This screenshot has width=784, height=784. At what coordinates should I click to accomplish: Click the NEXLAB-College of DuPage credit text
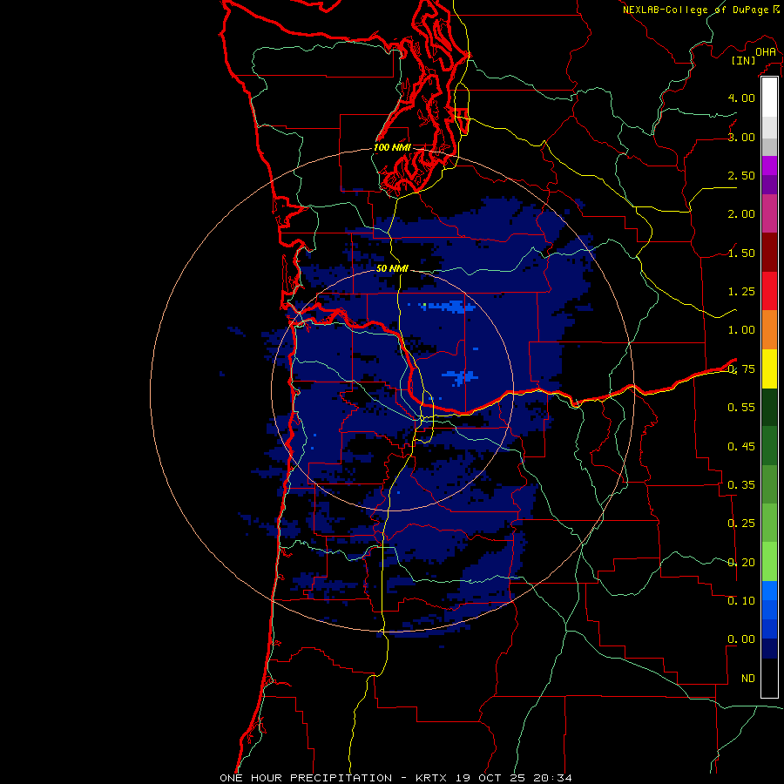click(x=696, y=10)
